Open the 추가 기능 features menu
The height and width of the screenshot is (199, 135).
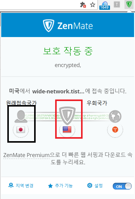[x=60, y=186]
